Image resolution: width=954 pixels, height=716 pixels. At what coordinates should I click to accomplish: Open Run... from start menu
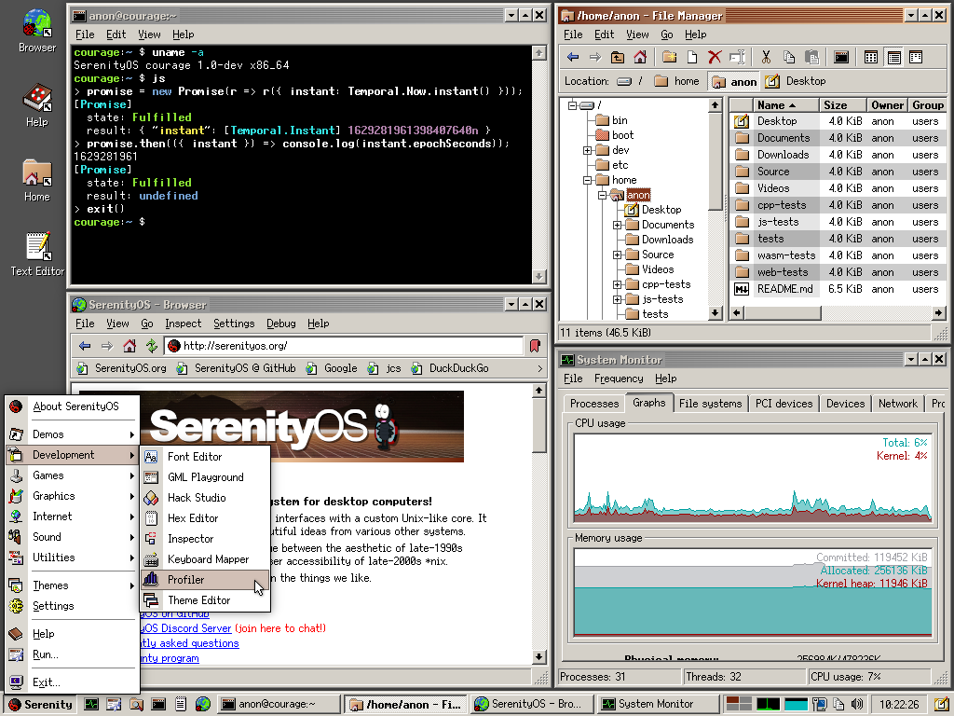(x=72, y=654)
